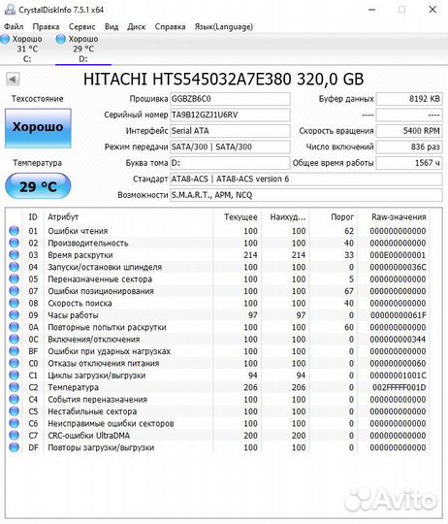Click status dot for Циклы загрузки/выгрузки

pos(14,376)
